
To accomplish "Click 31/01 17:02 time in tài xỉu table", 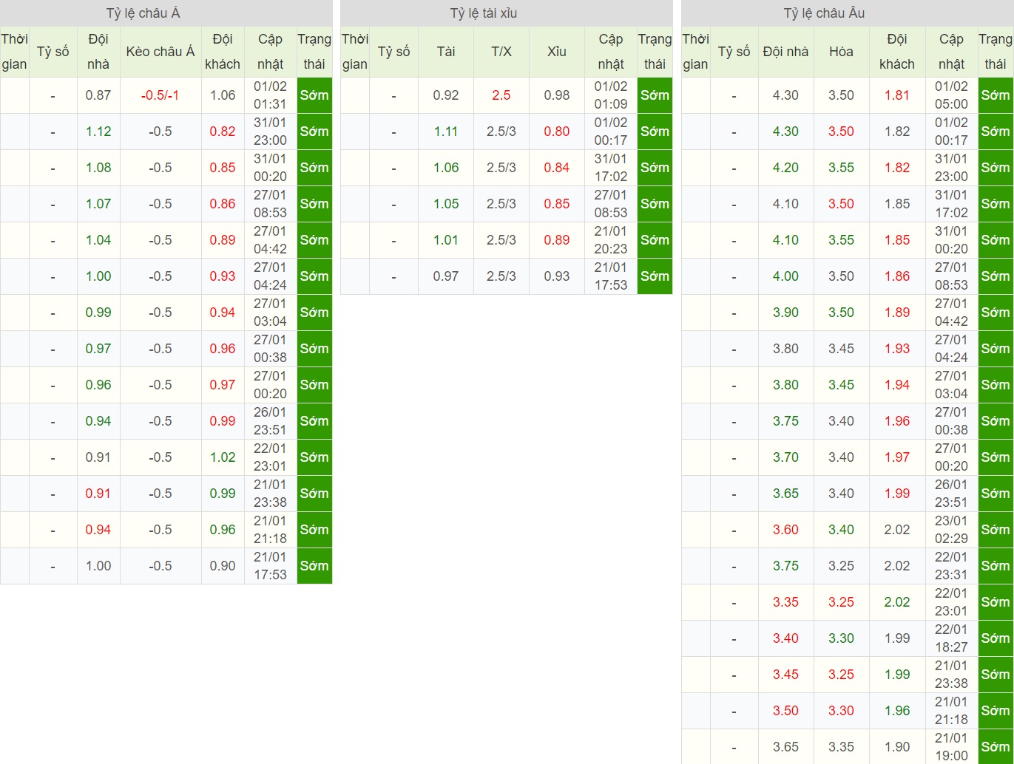I will [611, 168].
